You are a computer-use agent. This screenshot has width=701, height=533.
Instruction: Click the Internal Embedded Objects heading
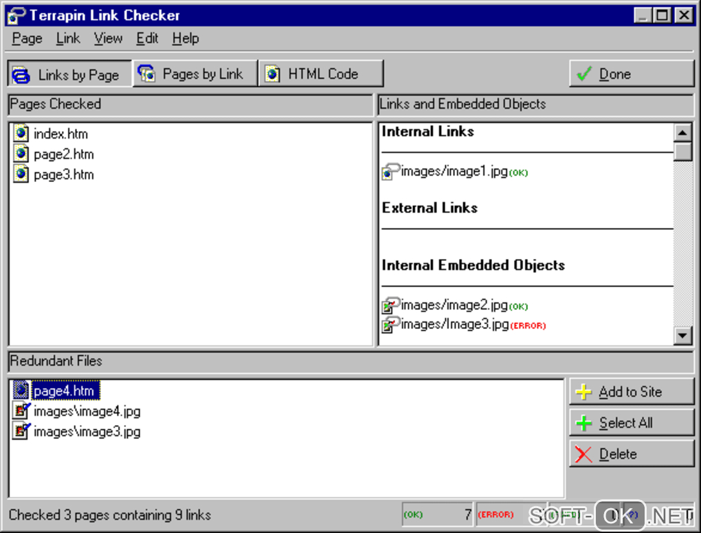pos(474,265)
